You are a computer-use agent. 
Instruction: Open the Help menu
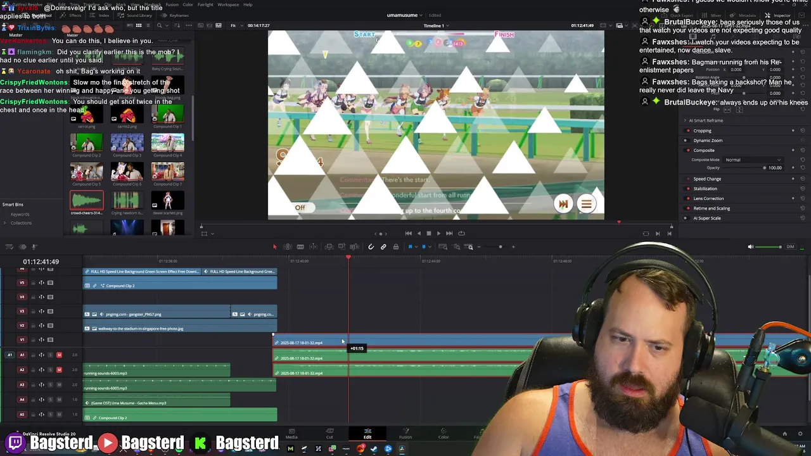(248, 4)
